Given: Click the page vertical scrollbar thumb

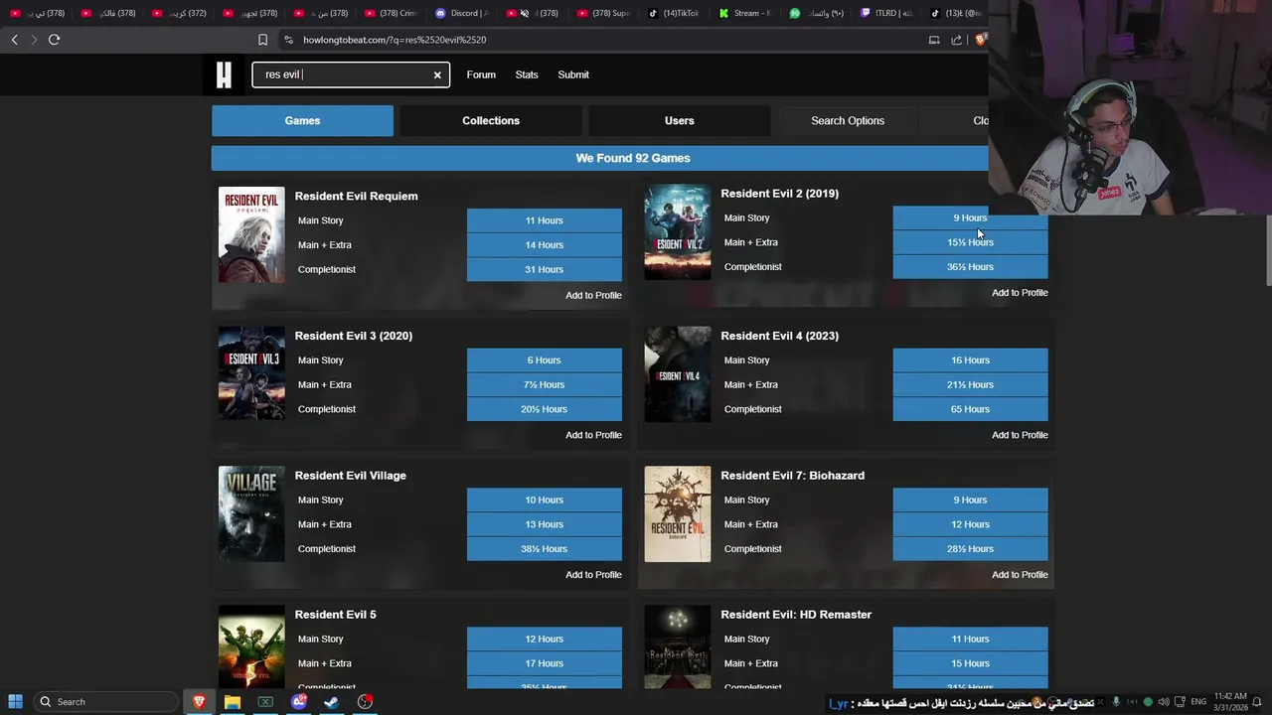Looking at the screenshot, I should [1268, 248].
